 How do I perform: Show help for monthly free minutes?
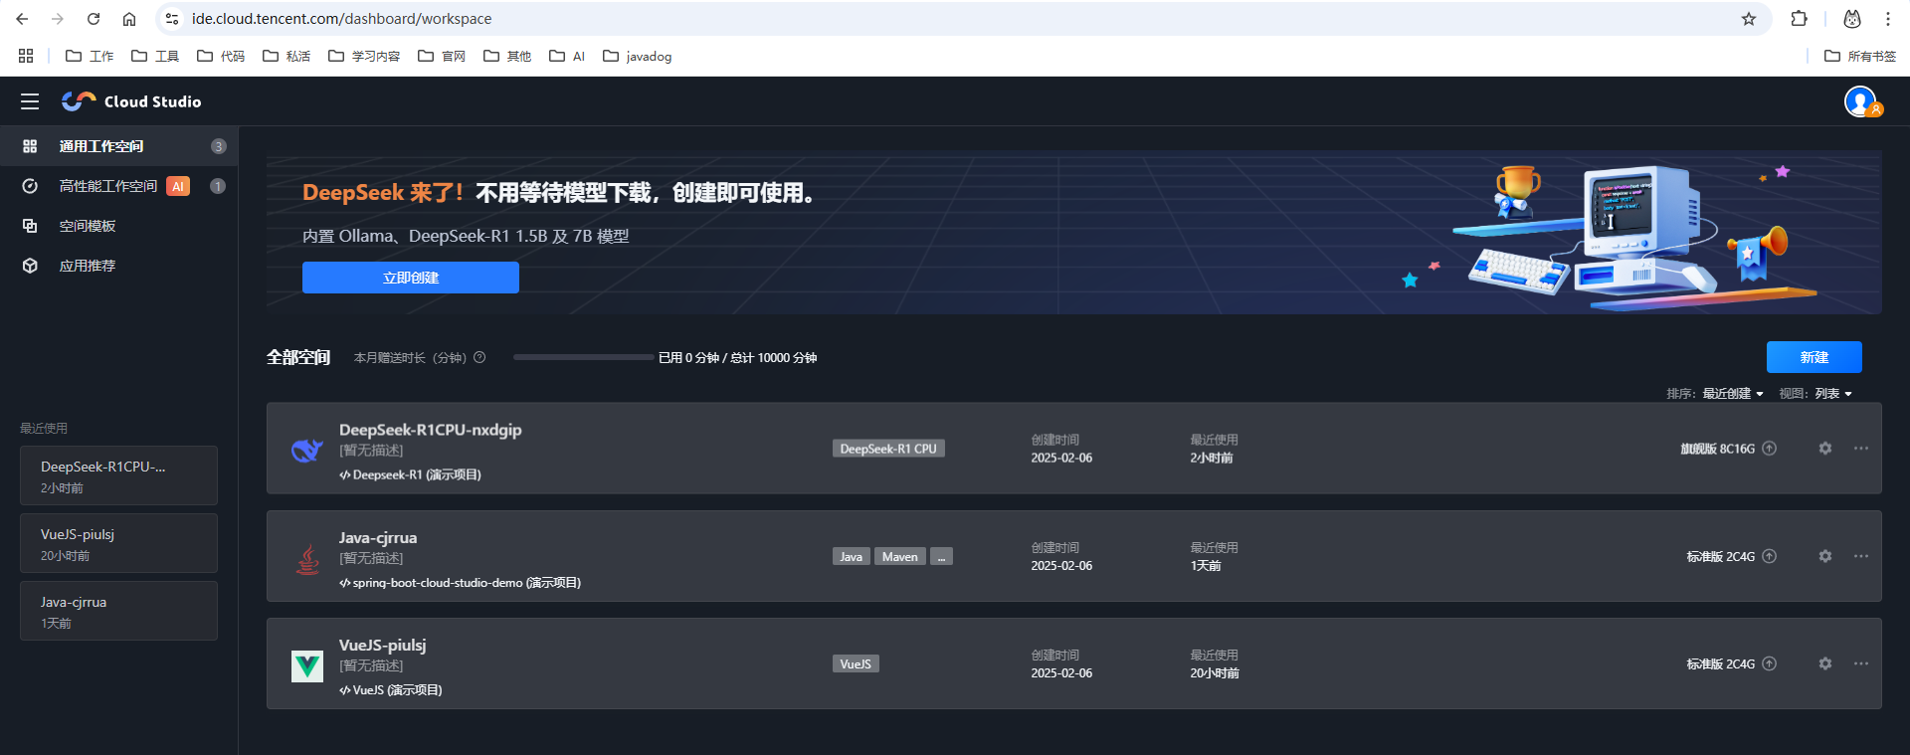pyautogui.click(x=479, y=357)
